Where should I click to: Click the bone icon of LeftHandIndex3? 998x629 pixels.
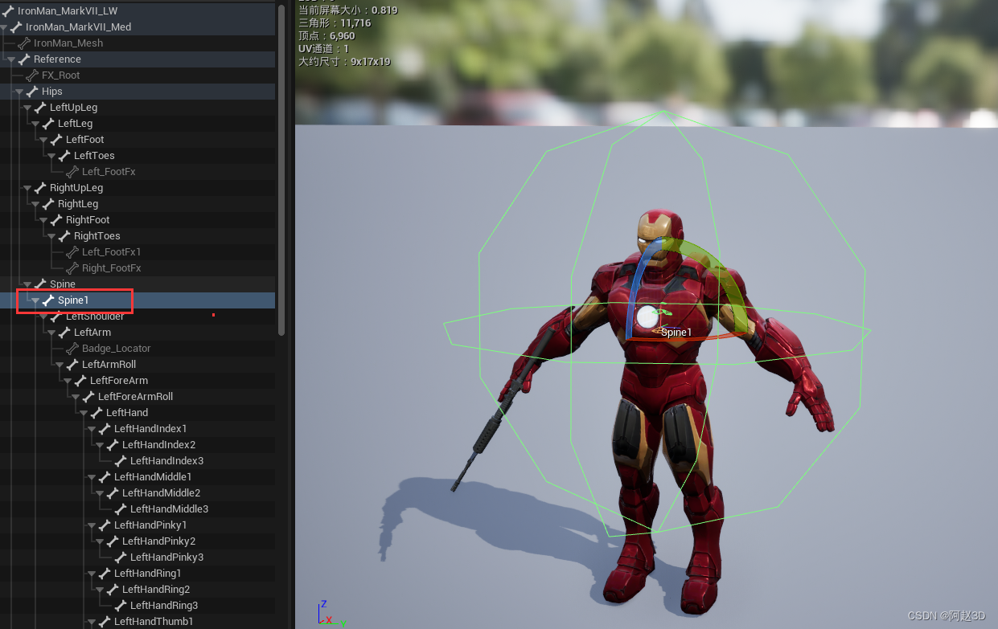(x=121, y=461)
